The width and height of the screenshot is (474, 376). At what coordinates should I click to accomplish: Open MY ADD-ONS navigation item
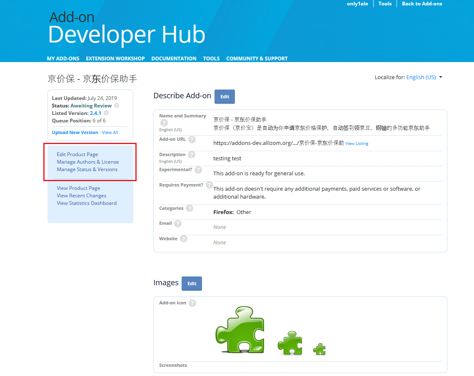pyautogui.click(x=63, y=58)
